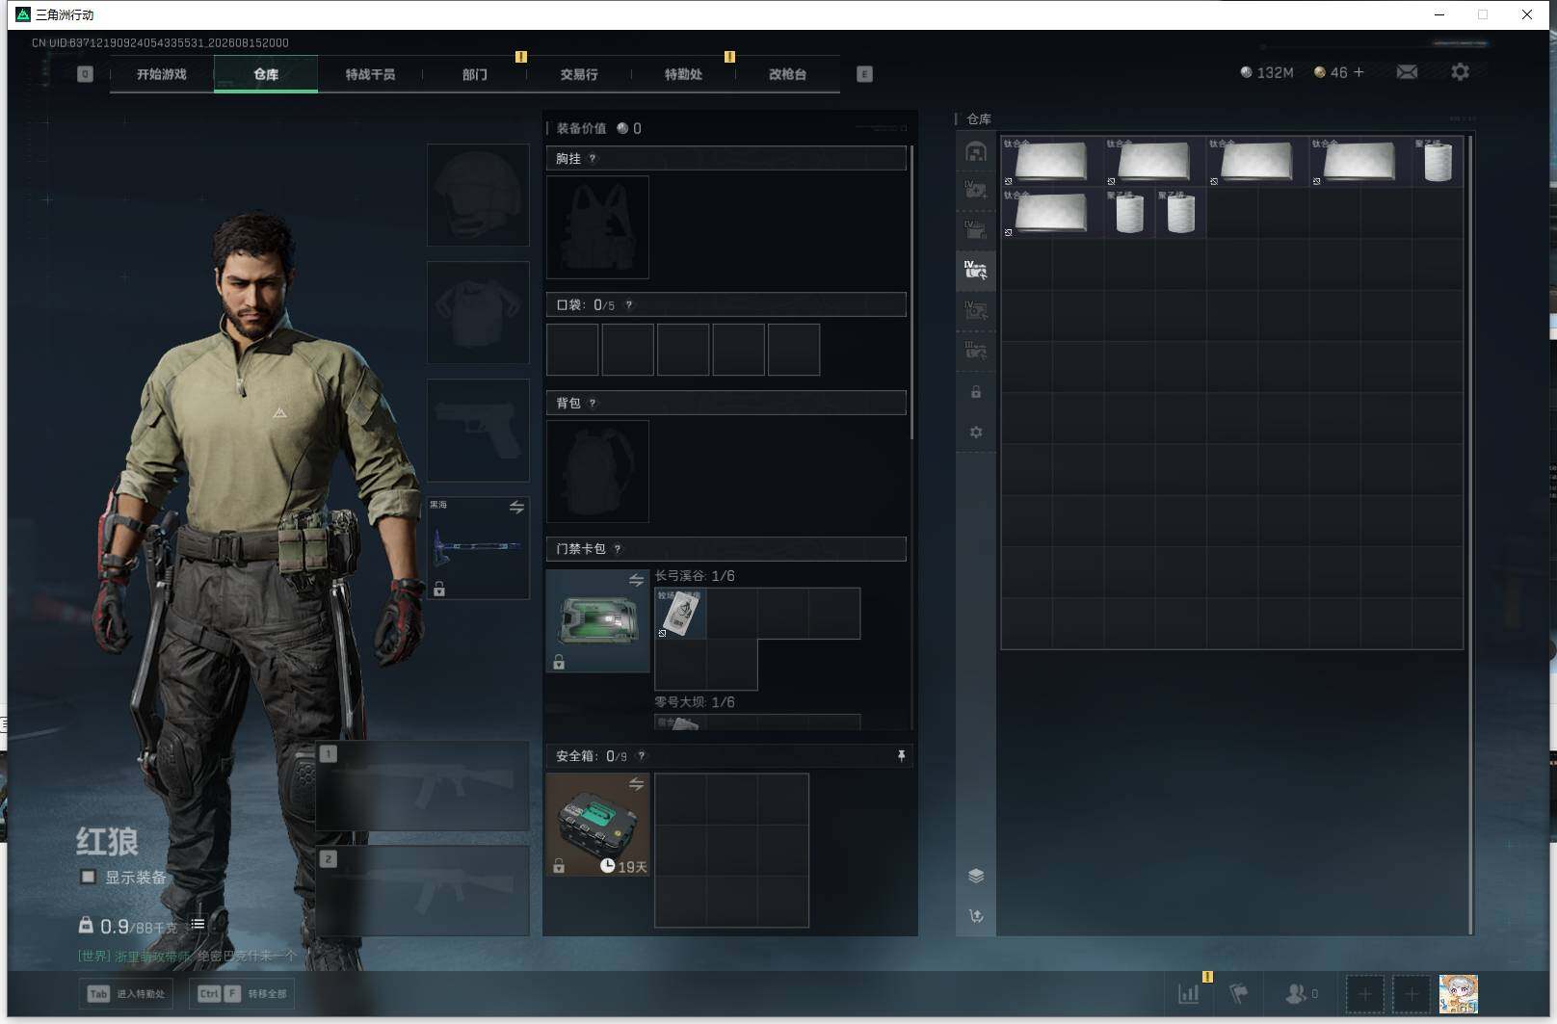Image resolution: width=1557 pixels, height=1024 pixels.
Task: Select key card under 长弓溪谷
Action: pyautogui.click(x=680, y=614)
